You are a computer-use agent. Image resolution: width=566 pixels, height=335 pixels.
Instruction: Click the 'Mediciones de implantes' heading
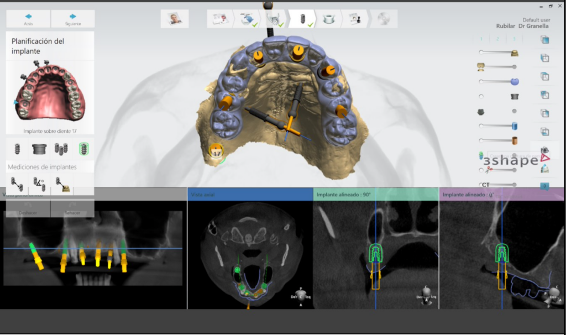[x=42, y=167]
